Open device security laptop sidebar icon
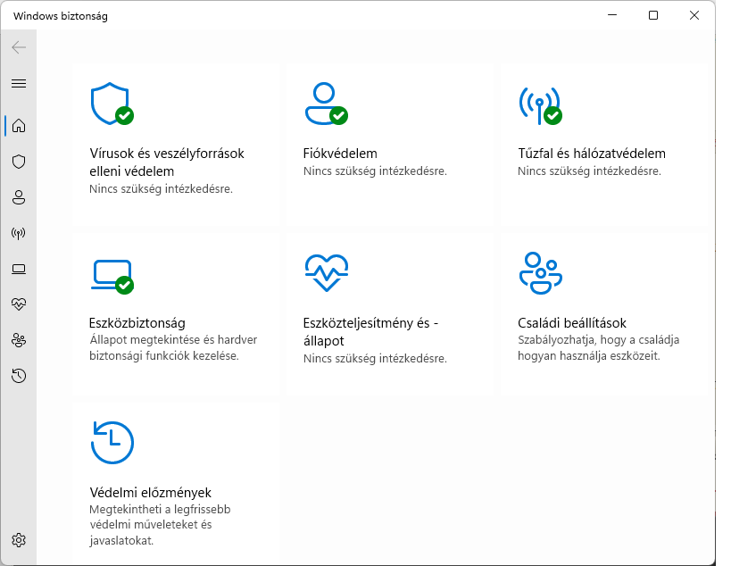Image resolution: width=731 pixels, height=566 pixels. coord(19,269)
